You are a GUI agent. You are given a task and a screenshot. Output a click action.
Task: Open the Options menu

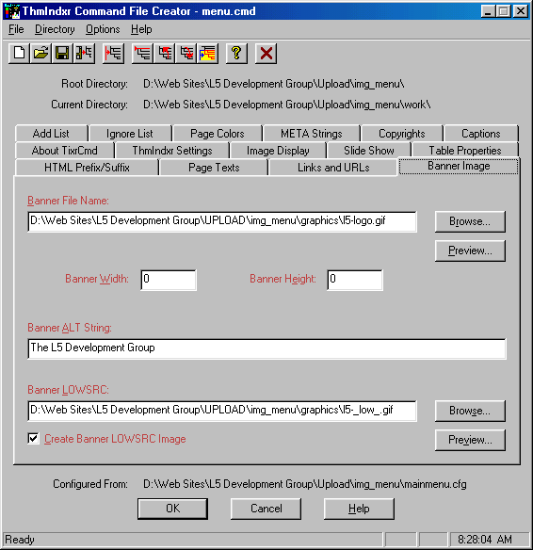[103, 29]
